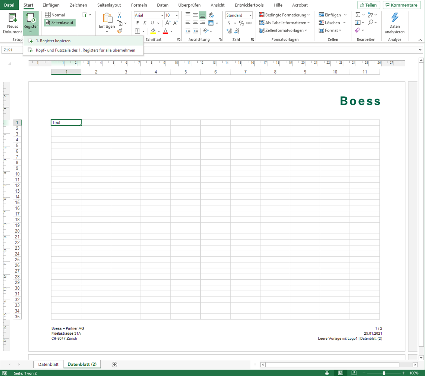
Task: Align text to the left
Action: pos(188,23)
